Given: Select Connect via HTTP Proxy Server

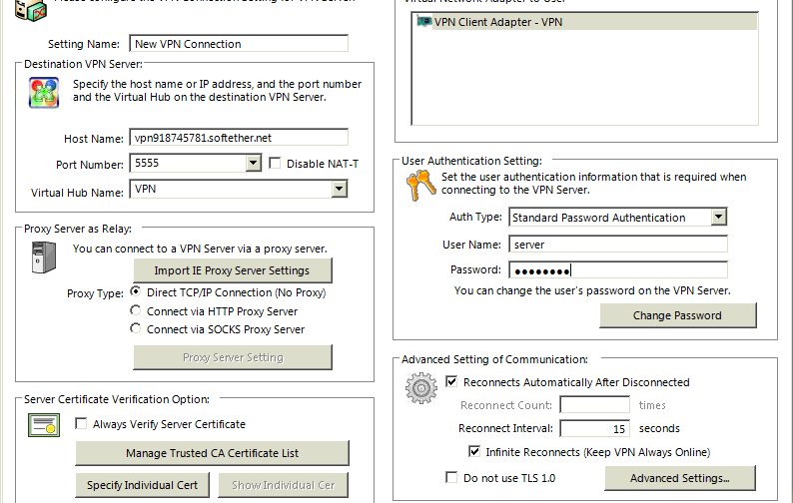Looking at the screenshot, I should 135,310.
